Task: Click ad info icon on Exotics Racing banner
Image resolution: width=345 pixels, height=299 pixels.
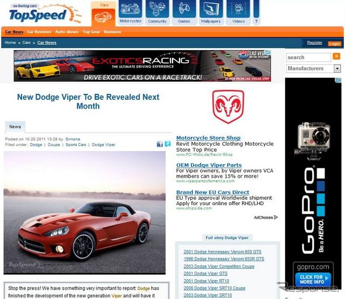Action: (268, 53)
